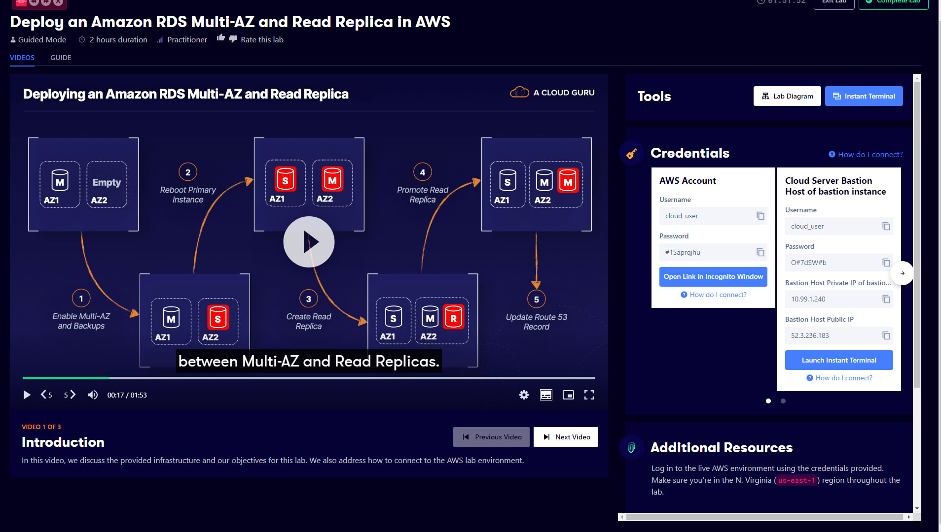Viewport: 941px width, 532px height.
Task: Click the Bastion password field
Action: tap(839, 263)
